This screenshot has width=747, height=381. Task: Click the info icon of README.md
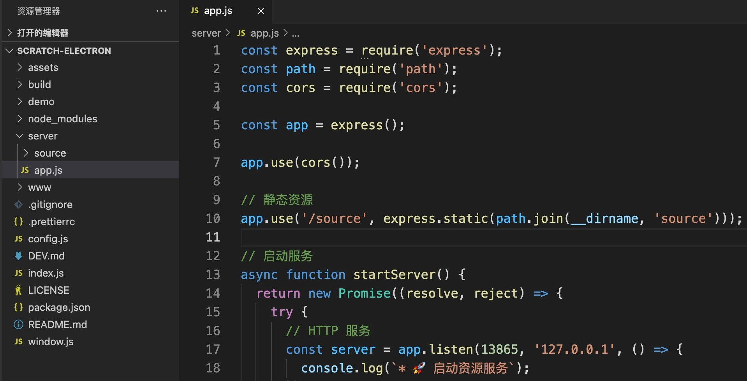(18, 325)
